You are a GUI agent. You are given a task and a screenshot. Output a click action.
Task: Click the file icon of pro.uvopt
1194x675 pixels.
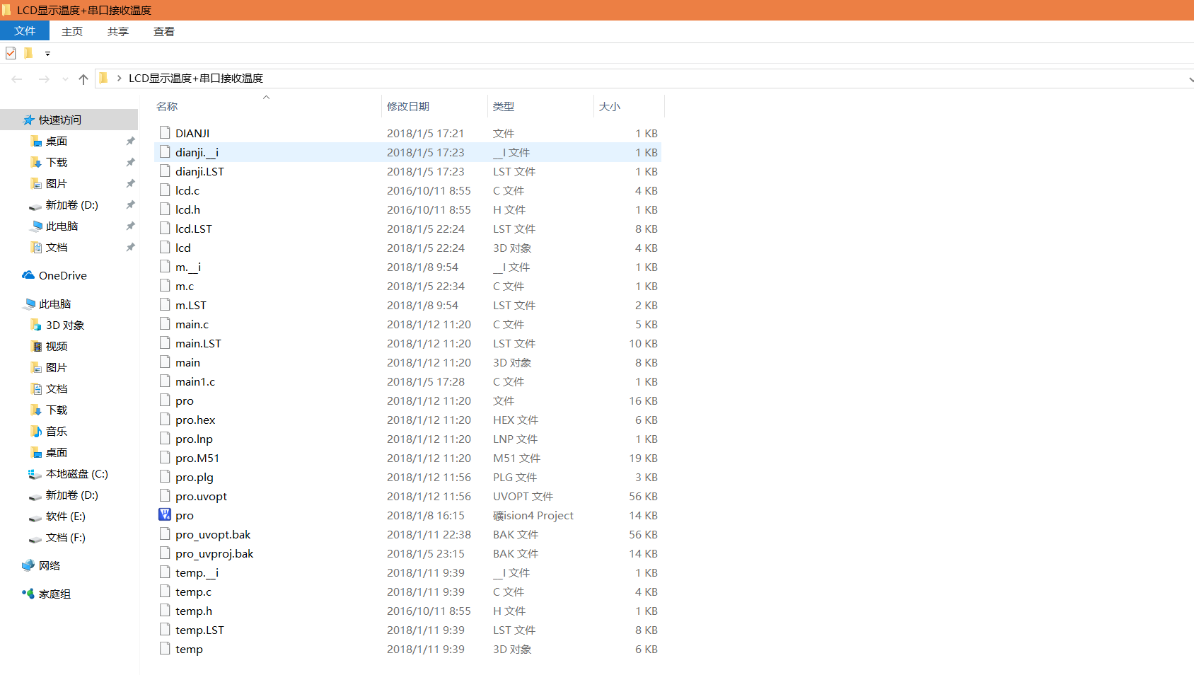pyautogui.click(x=165, y=495)
